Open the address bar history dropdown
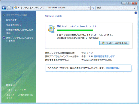This screenshot has width=139, height=104. pos(89,8)
